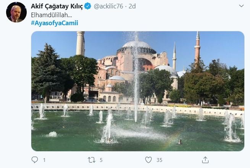Click the retweet count of 5
The width and height of the screenshot is (250, 168).
click(x=101, y=160)
